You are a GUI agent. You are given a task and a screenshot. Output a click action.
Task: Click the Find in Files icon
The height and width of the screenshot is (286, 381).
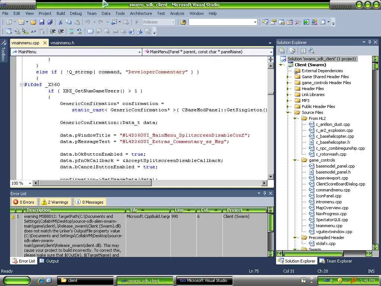click(183, 22)
